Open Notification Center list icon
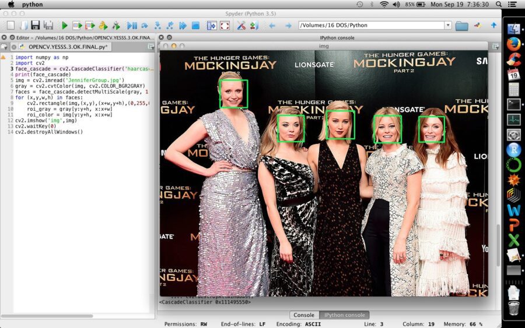Image resolution: width=525 pixels, height=328 pixels. tap(512, 4)
